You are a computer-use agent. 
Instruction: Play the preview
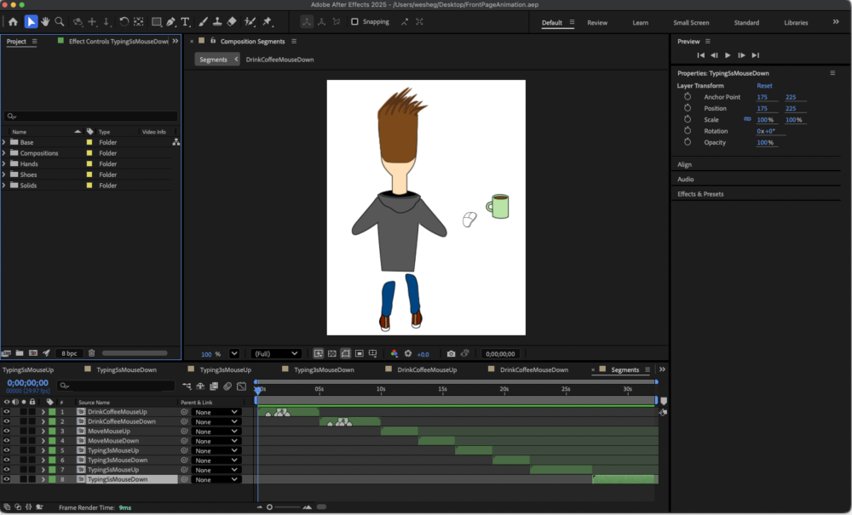tap(728, 55)
